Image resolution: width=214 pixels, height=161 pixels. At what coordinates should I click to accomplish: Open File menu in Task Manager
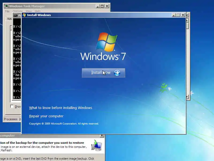click(x=7, y=11)
